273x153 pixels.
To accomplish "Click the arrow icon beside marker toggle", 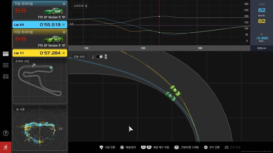I will coord(93,57).
